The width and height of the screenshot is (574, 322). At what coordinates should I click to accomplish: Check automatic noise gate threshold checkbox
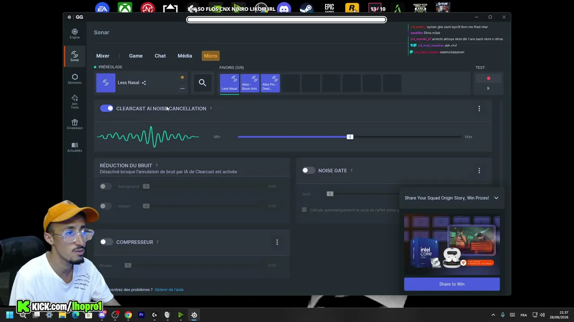click(304, 210)
